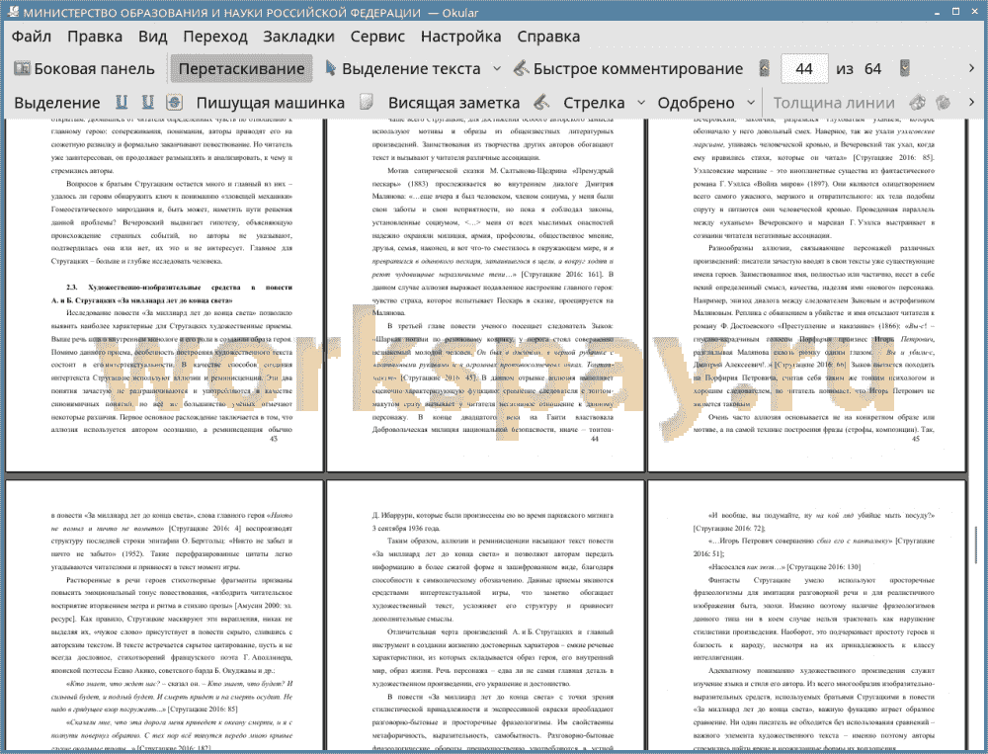Select the Выделение highlighter tool
The image size is (988, 754).
coord(56,103)
